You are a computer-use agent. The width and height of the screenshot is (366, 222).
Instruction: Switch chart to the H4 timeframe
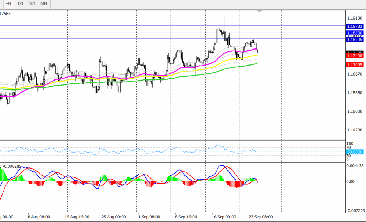click(x=8, y=4)
